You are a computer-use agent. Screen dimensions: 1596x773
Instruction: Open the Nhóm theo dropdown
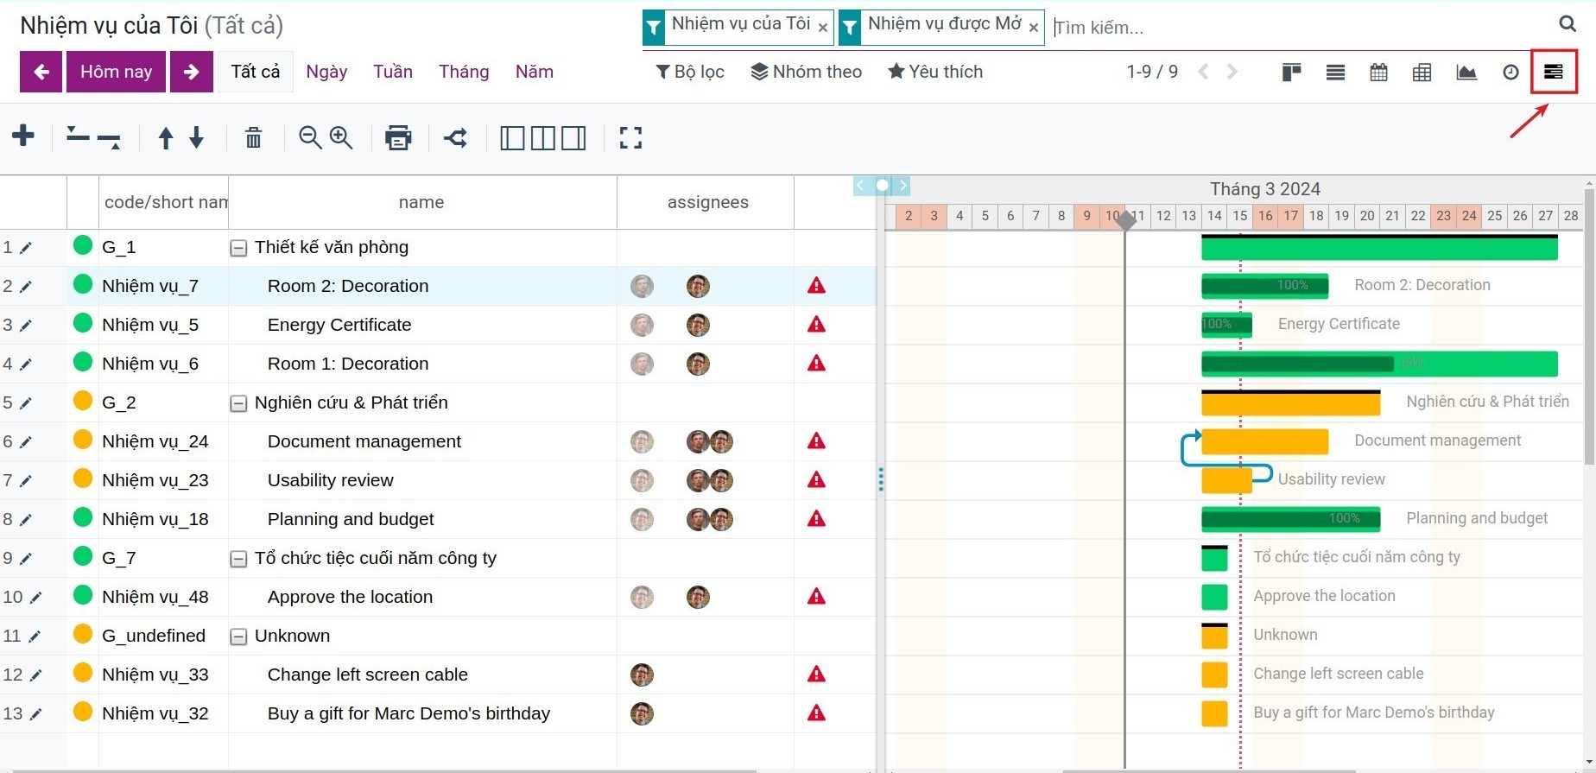pyautogui.click(x=806, y=72)
